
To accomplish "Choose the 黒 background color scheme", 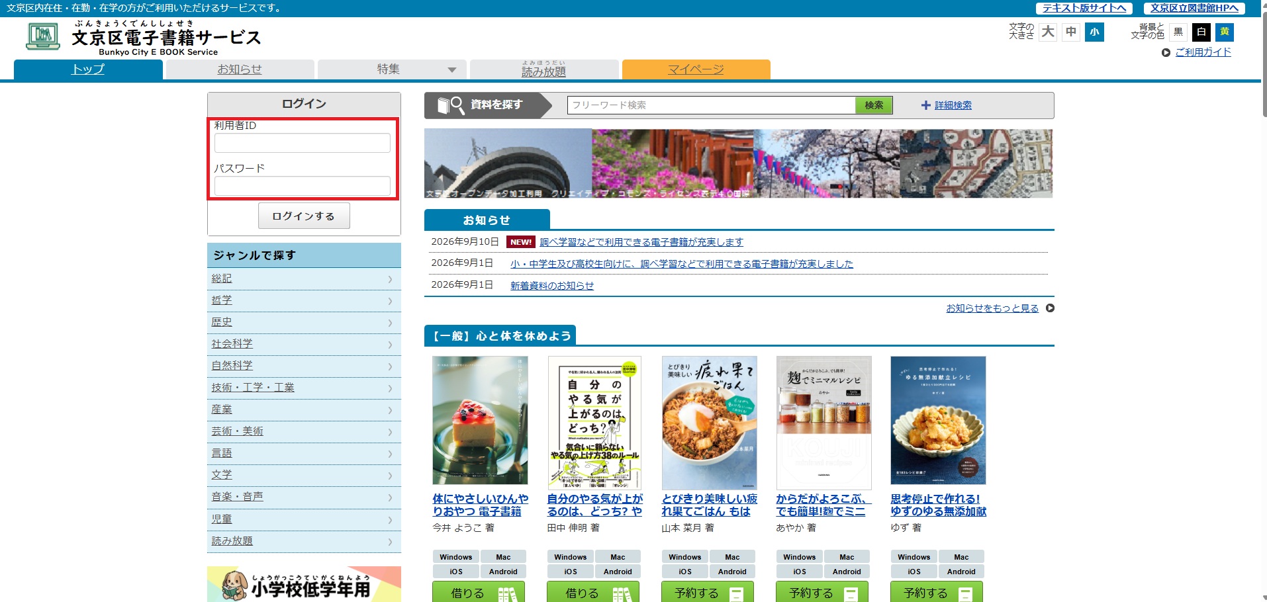I will tap(1178, 32).
